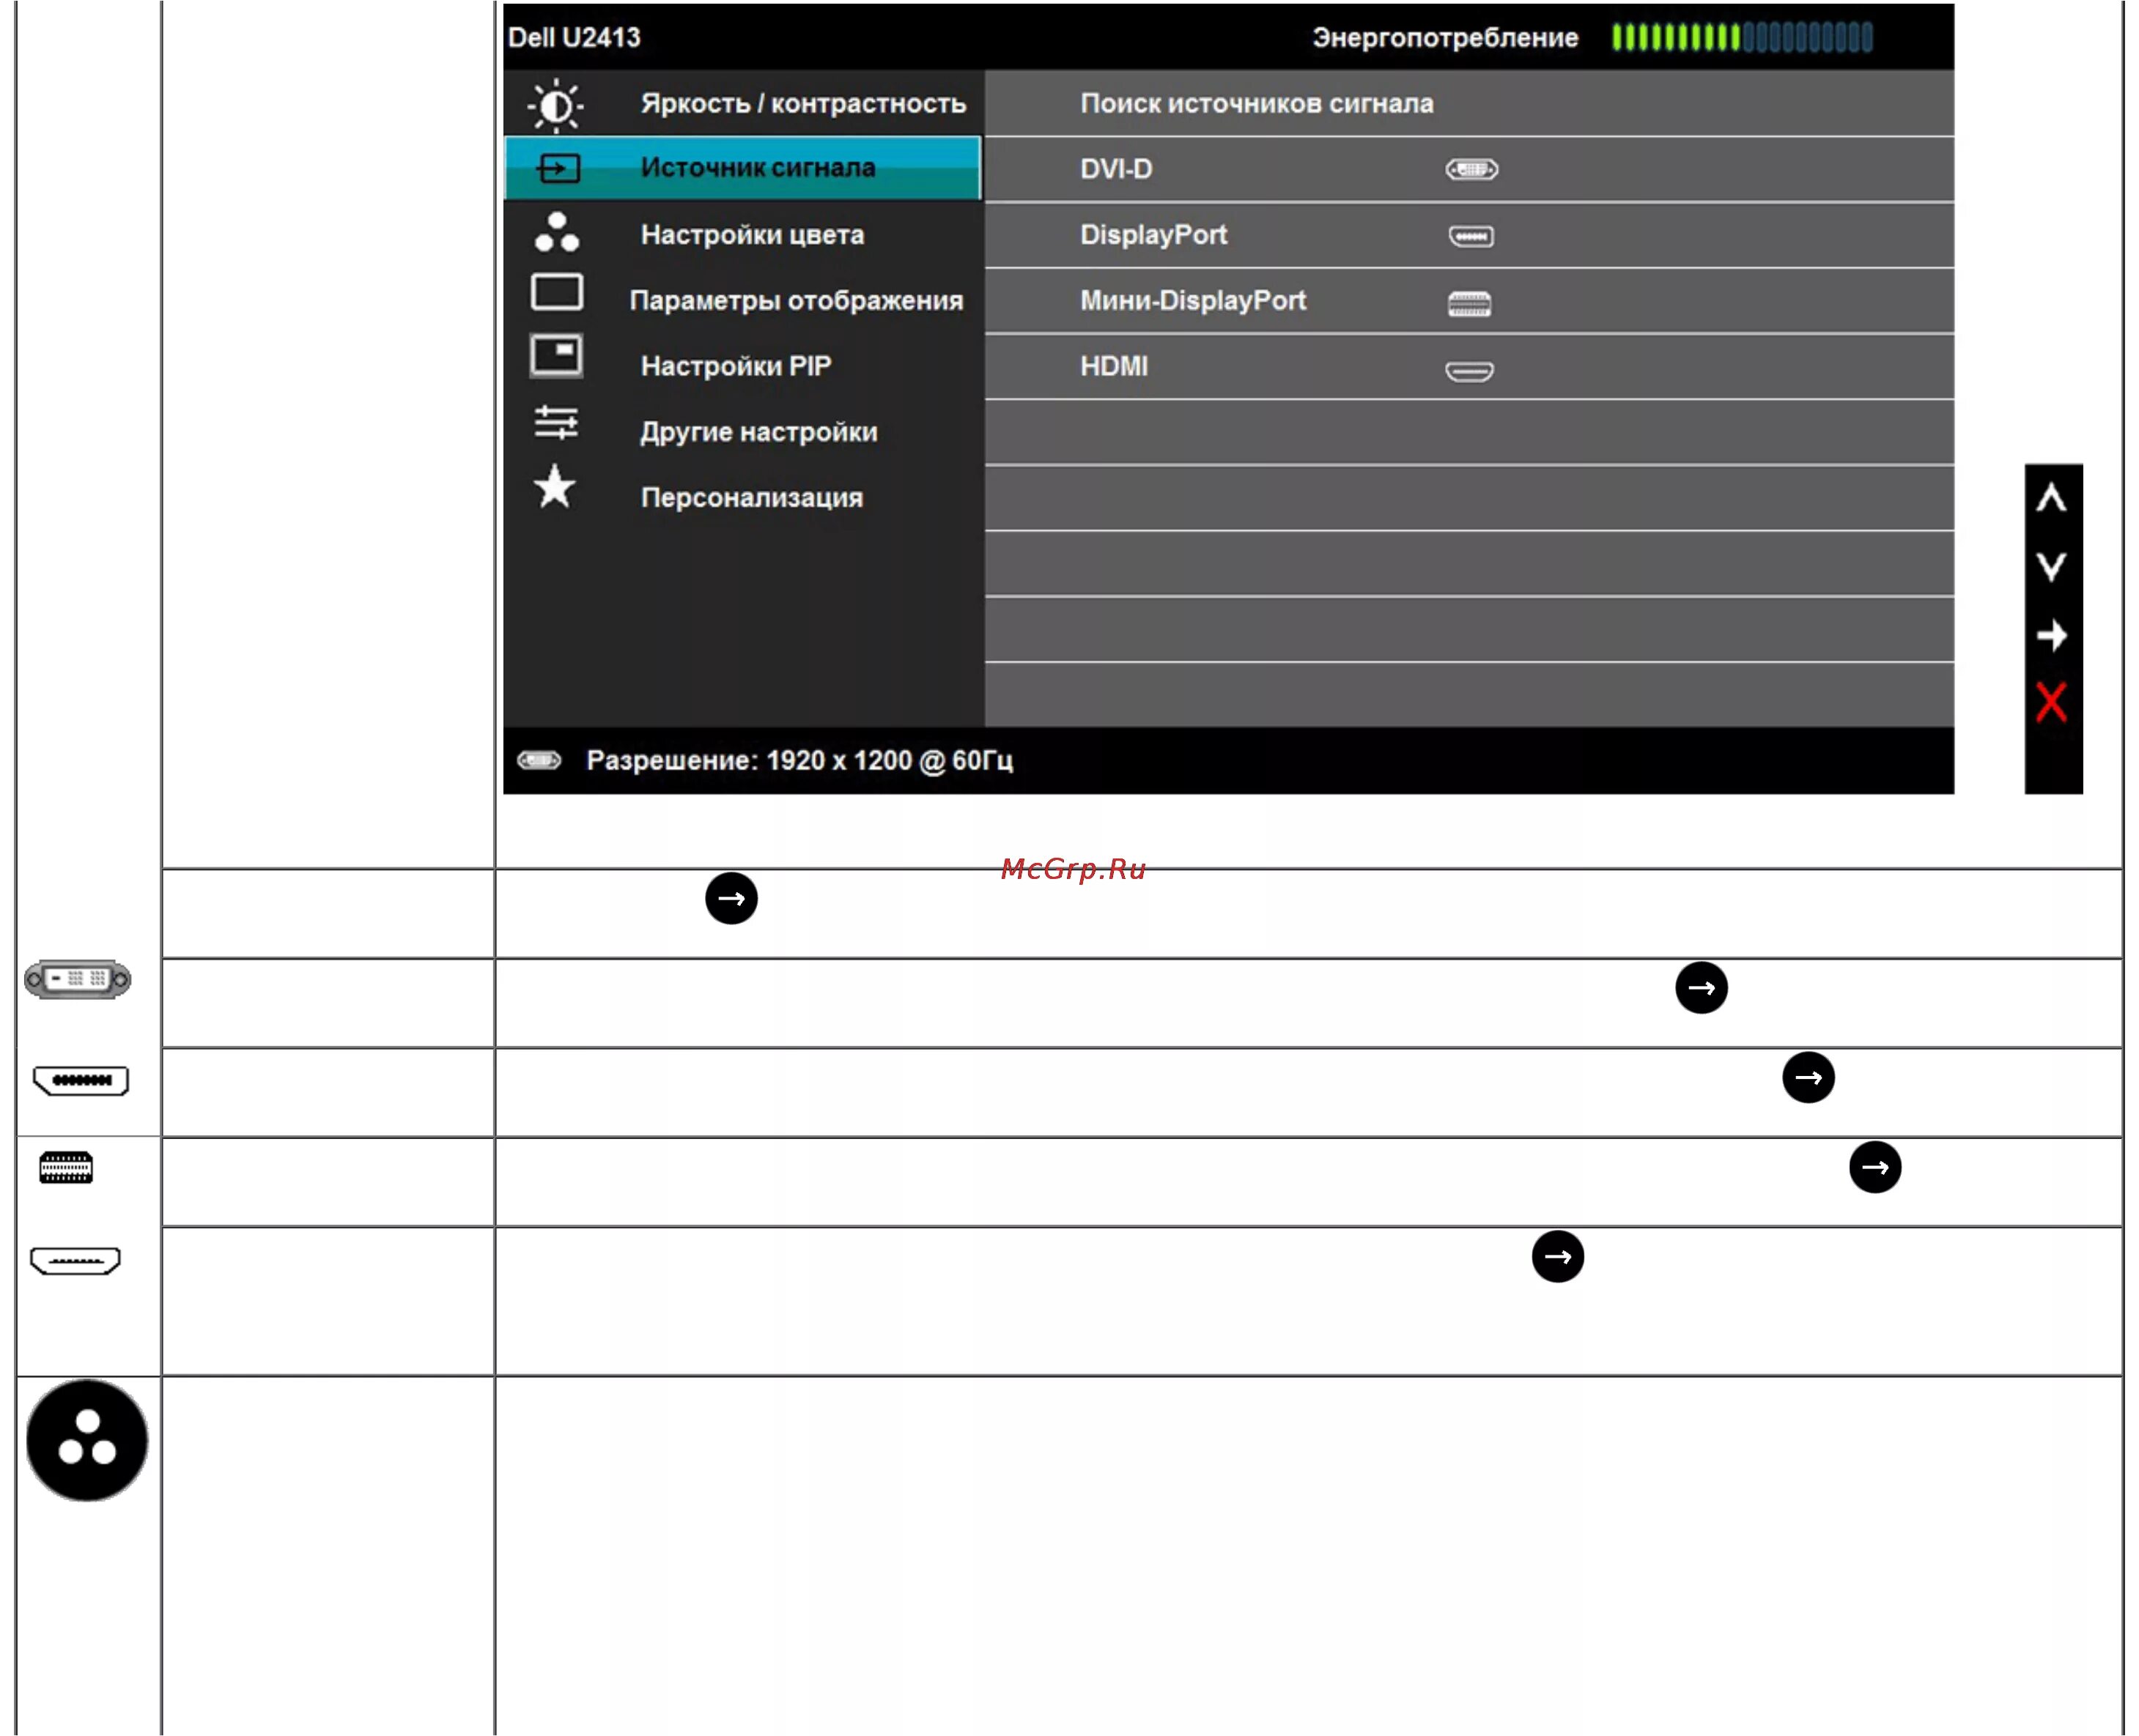Select the HDMI input source

(x=1114, y=366)
